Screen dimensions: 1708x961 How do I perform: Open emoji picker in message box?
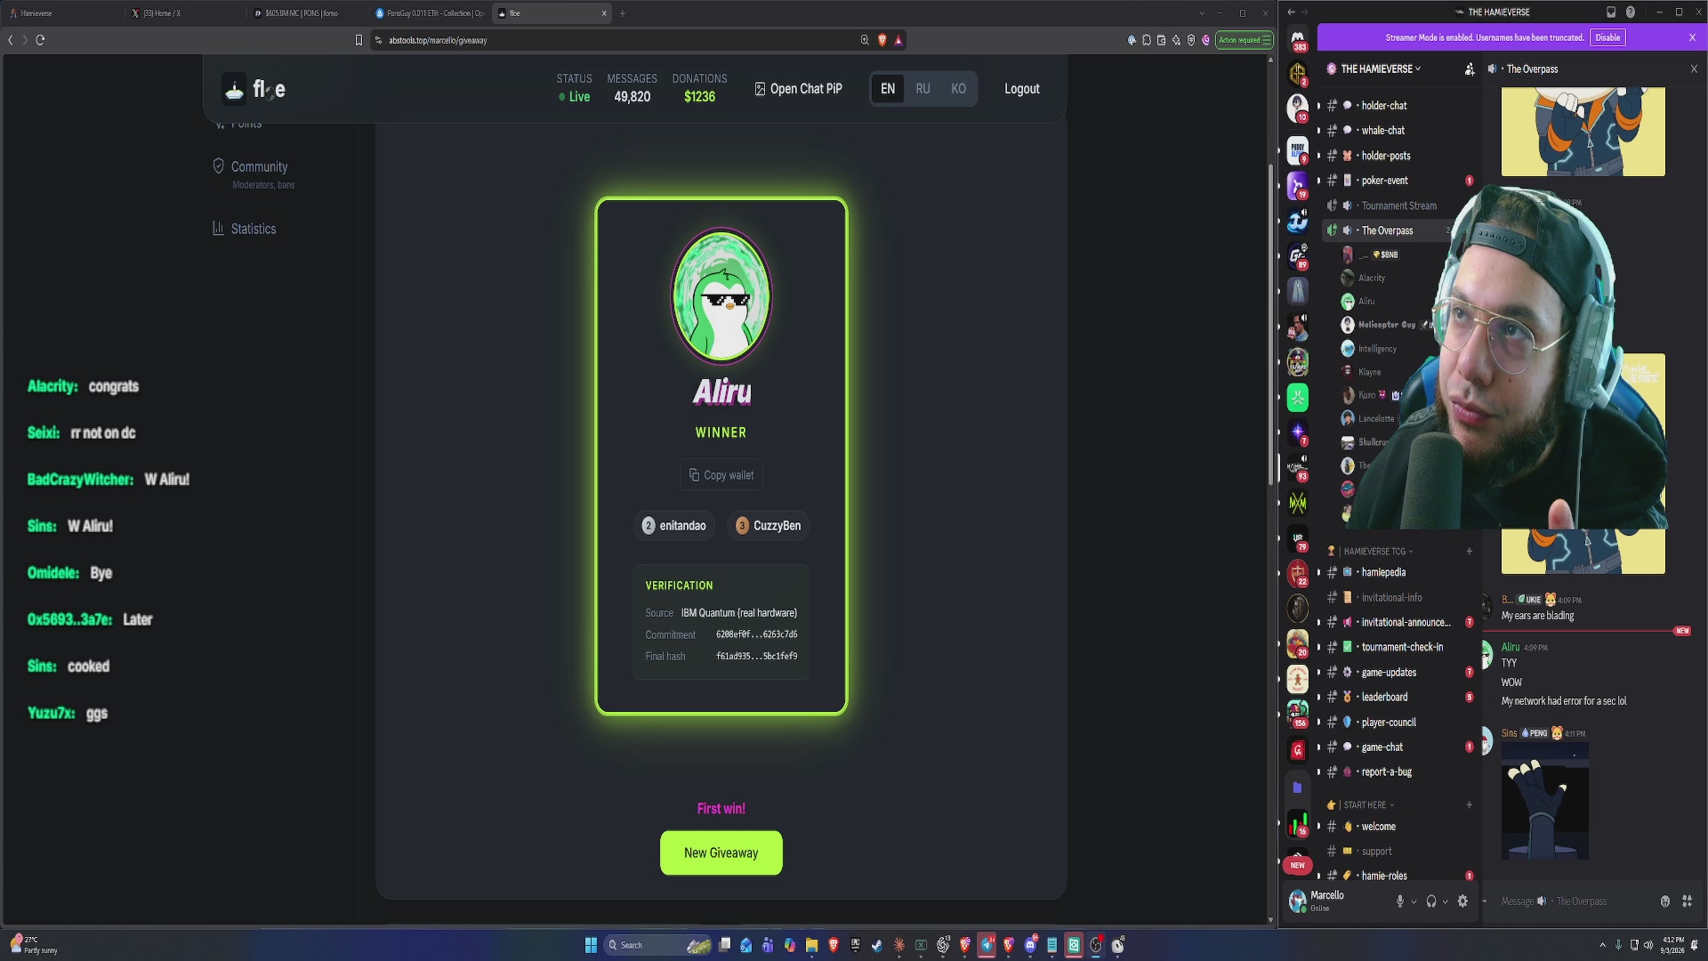click(x=1665, y=901)
